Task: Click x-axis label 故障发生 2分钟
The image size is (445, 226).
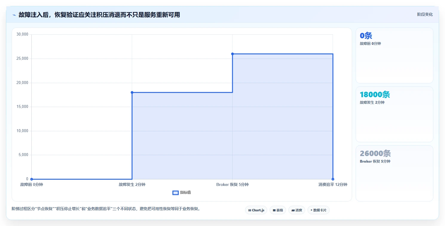Action: [132, 185]
